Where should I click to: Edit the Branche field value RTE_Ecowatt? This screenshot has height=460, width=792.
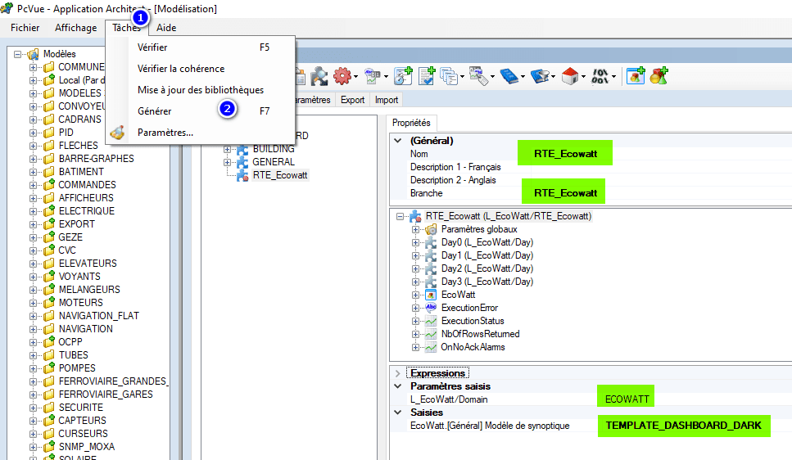563,192
